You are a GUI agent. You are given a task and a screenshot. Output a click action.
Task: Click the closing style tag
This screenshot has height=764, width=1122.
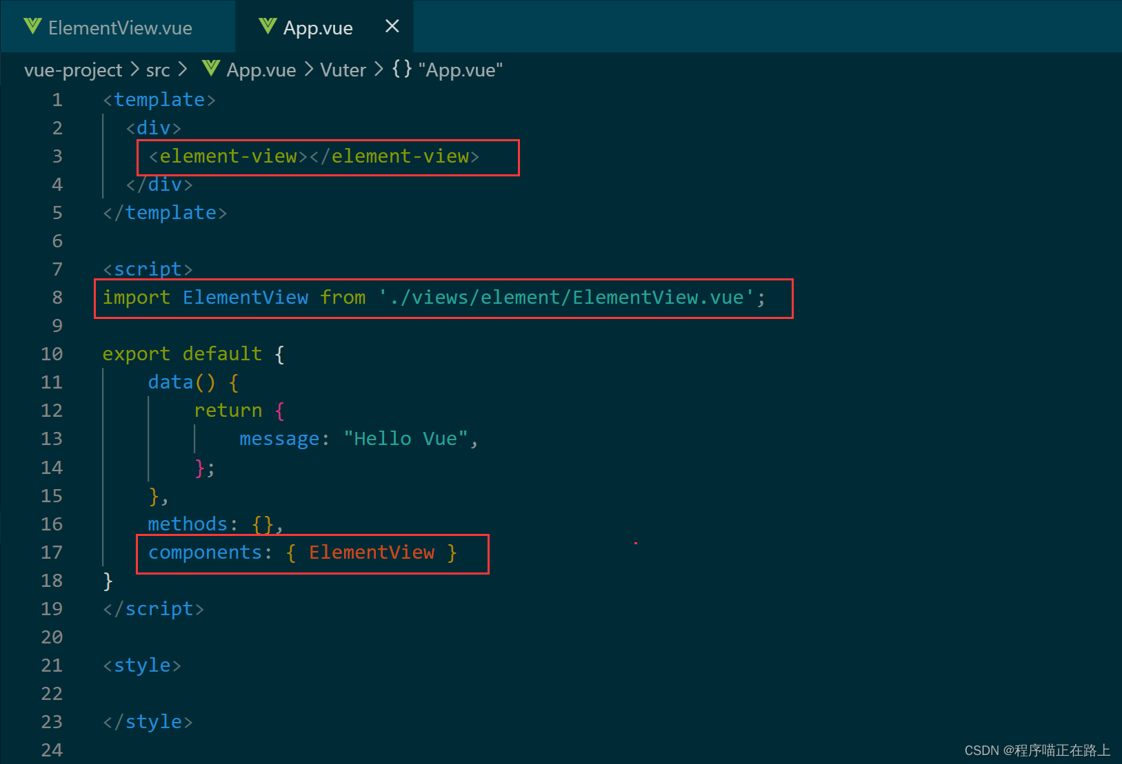(148, 722)
